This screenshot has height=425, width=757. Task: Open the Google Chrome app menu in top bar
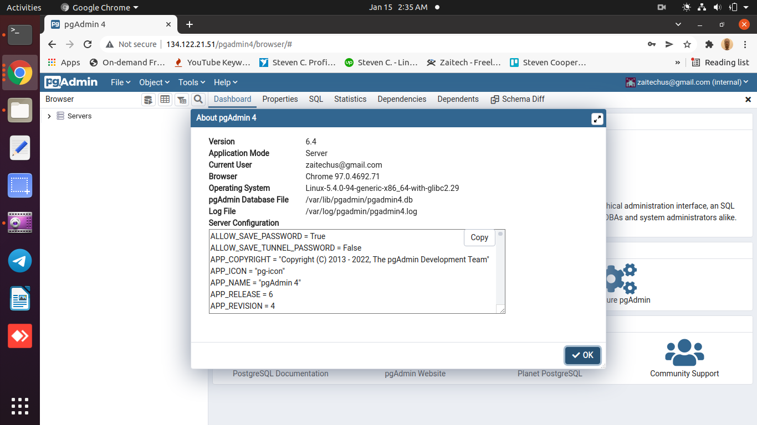99,7
